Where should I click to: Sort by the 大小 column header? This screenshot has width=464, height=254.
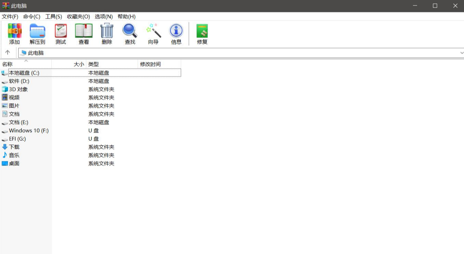pos(69,64)
